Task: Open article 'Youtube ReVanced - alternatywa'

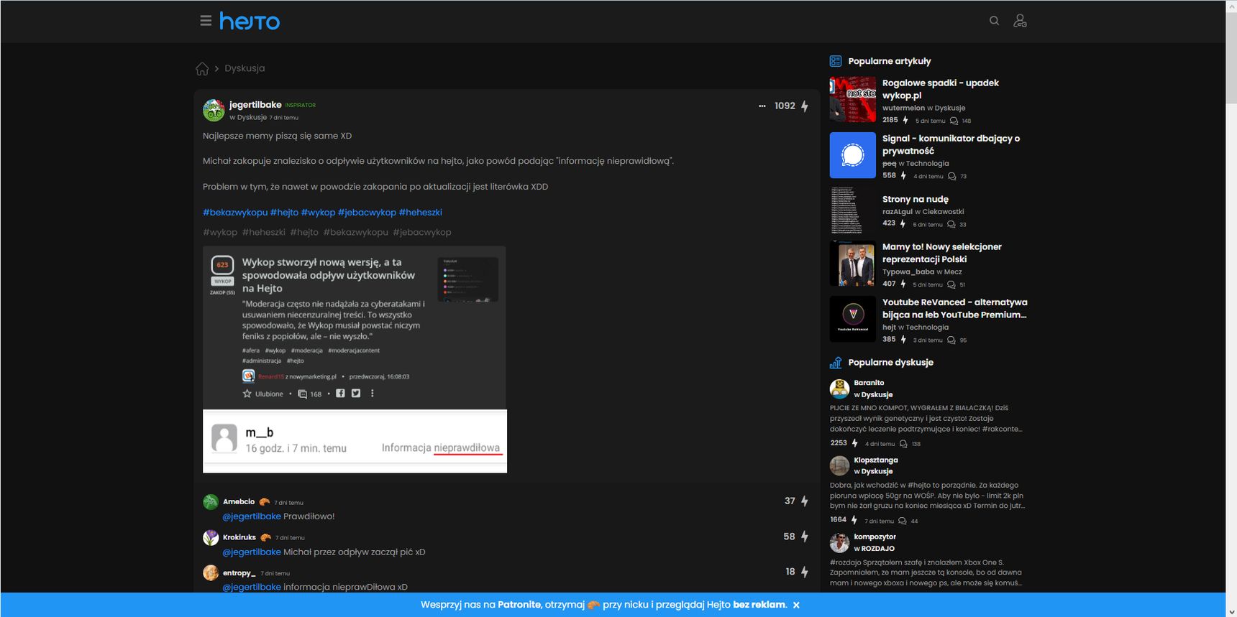Action: point(955,308)
